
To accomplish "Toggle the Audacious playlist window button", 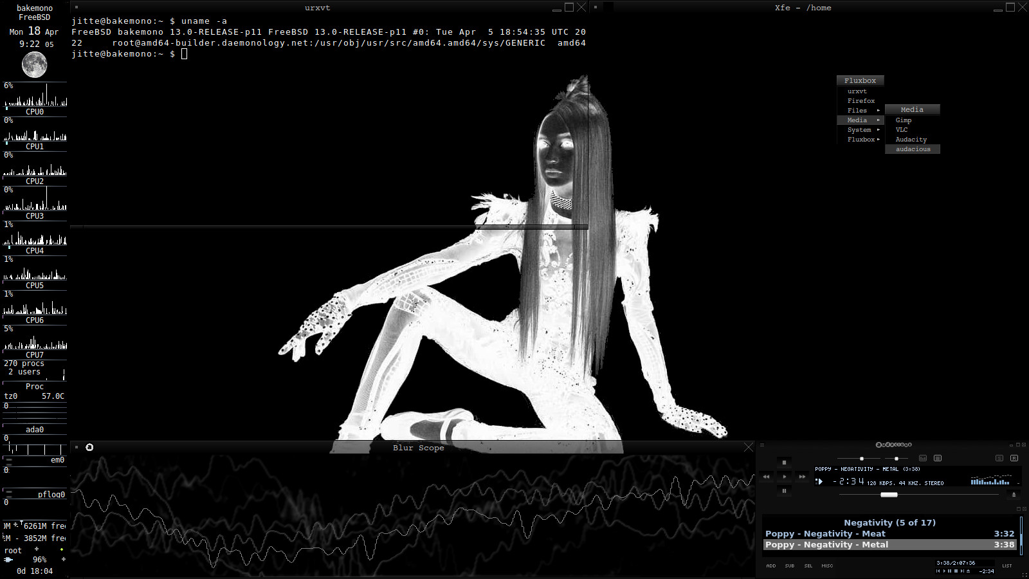I will click(938, 458).
